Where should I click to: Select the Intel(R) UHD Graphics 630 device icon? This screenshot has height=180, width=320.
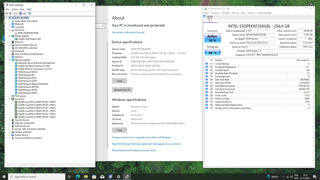(x=16, y=39)
